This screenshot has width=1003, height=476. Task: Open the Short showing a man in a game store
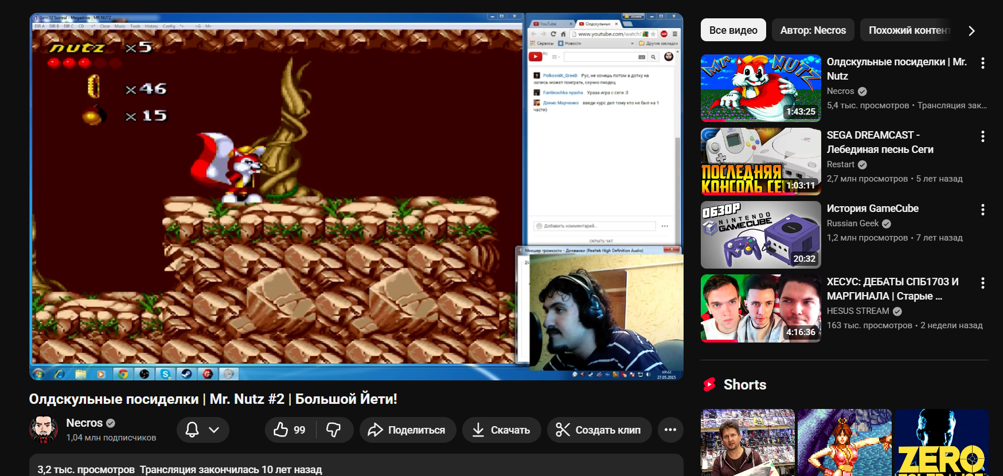[748, 442]
